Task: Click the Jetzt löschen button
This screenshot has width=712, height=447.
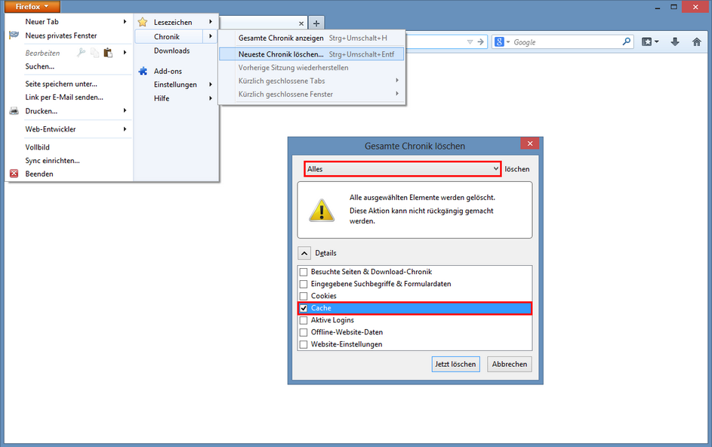Action: tap(455, 364)
